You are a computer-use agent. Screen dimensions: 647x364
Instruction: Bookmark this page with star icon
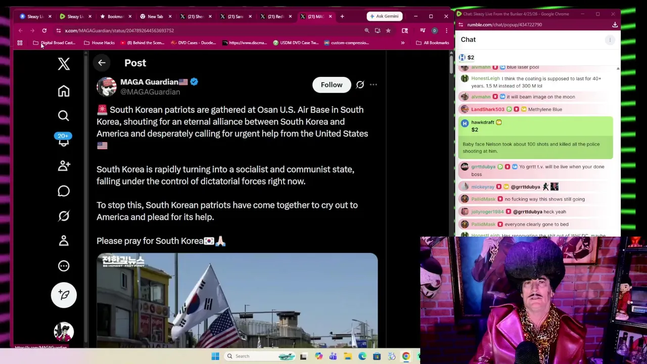tap(388, 30)
